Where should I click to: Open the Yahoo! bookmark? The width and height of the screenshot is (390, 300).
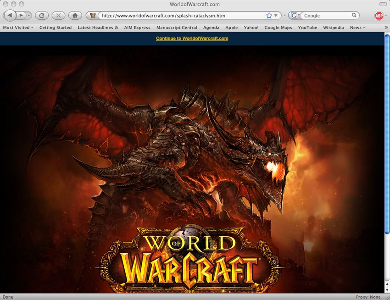tap(251, 28)
